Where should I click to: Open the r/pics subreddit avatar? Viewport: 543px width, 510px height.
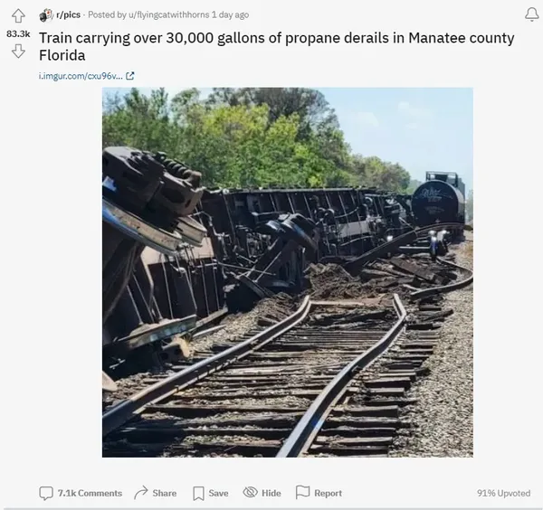click(46, 14)
